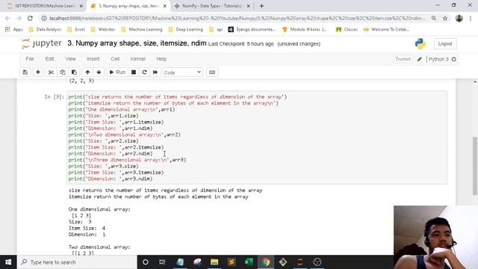Rename the notebook title
This screenshot has height=269, width=478.
(137, 43)
